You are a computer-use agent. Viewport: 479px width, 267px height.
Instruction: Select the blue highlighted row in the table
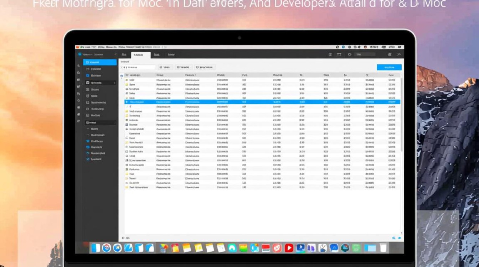(262, 102)
